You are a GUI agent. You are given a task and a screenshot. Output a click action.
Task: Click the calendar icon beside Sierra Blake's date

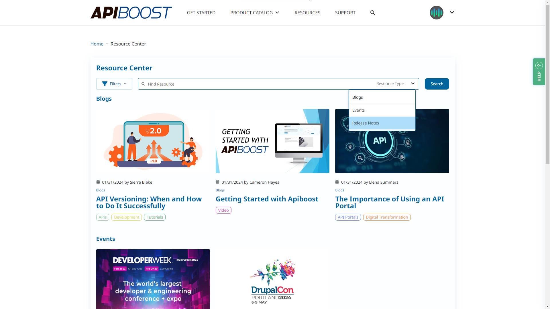98,182
